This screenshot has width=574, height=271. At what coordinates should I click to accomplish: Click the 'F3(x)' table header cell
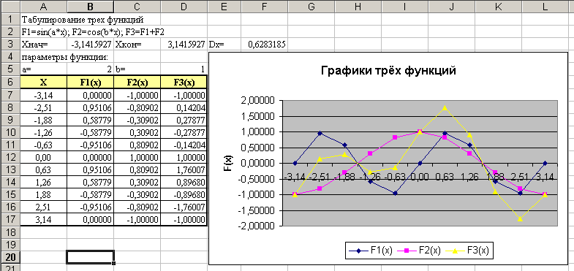coord(184,82)
